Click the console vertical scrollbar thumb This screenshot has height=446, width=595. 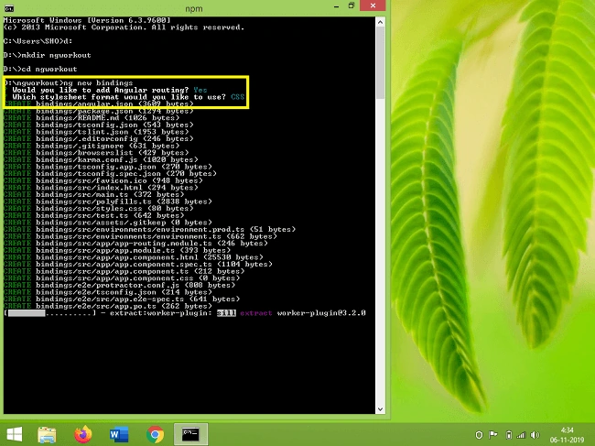tap(380, 62)
